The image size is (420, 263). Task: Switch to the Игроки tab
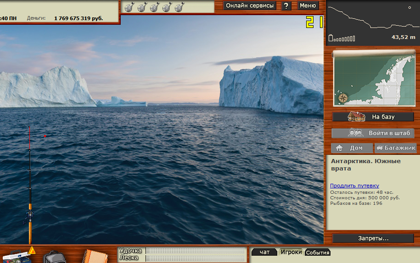pyautogui.click(x=291, y=252)
